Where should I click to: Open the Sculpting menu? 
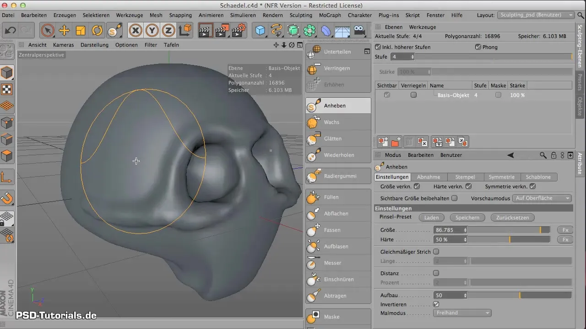[301, 15]
